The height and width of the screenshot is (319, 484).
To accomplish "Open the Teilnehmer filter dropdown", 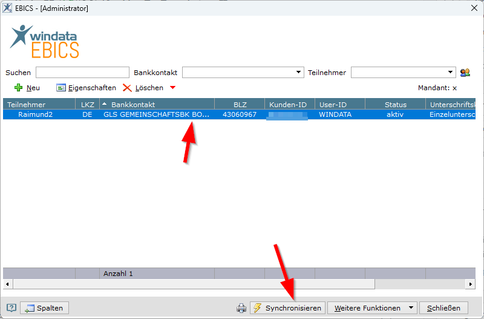I will 451,73.
